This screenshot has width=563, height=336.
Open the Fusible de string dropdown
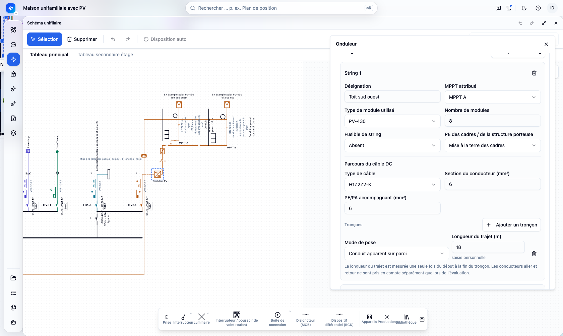(x=392, y=145)
